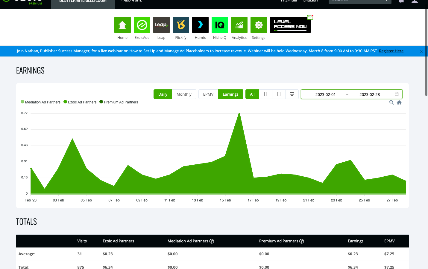
Task: Show Earnings metric on chart
Action: click(230, 94)
